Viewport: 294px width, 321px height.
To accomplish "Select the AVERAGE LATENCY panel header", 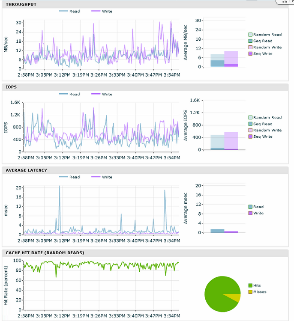I will click(145, 170).
